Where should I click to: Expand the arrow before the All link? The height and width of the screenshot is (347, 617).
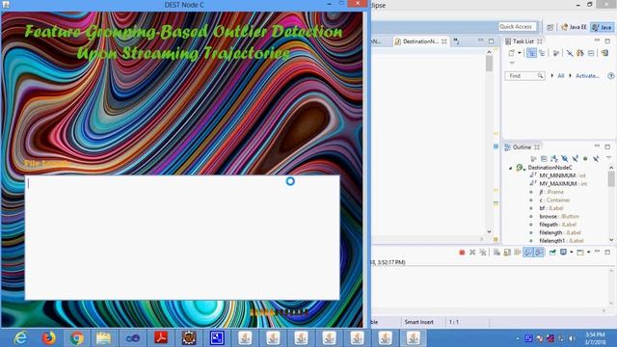point(552,75)
